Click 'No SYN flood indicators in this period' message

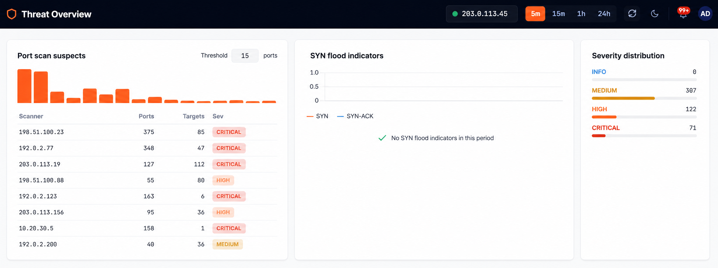click(442, 138)
